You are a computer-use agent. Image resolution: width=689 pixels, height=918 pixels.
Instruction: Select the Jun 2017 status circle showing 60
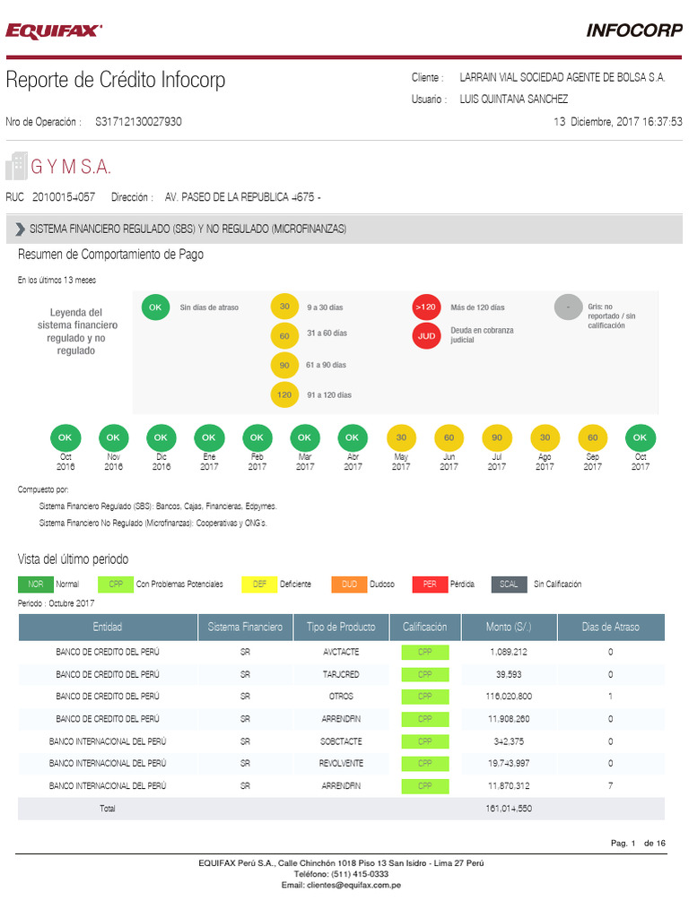click(x=449, y=437)
